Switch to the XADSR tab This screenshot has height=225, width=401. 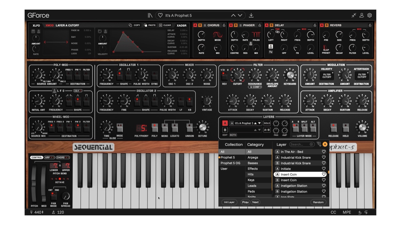tap(182, 25)
